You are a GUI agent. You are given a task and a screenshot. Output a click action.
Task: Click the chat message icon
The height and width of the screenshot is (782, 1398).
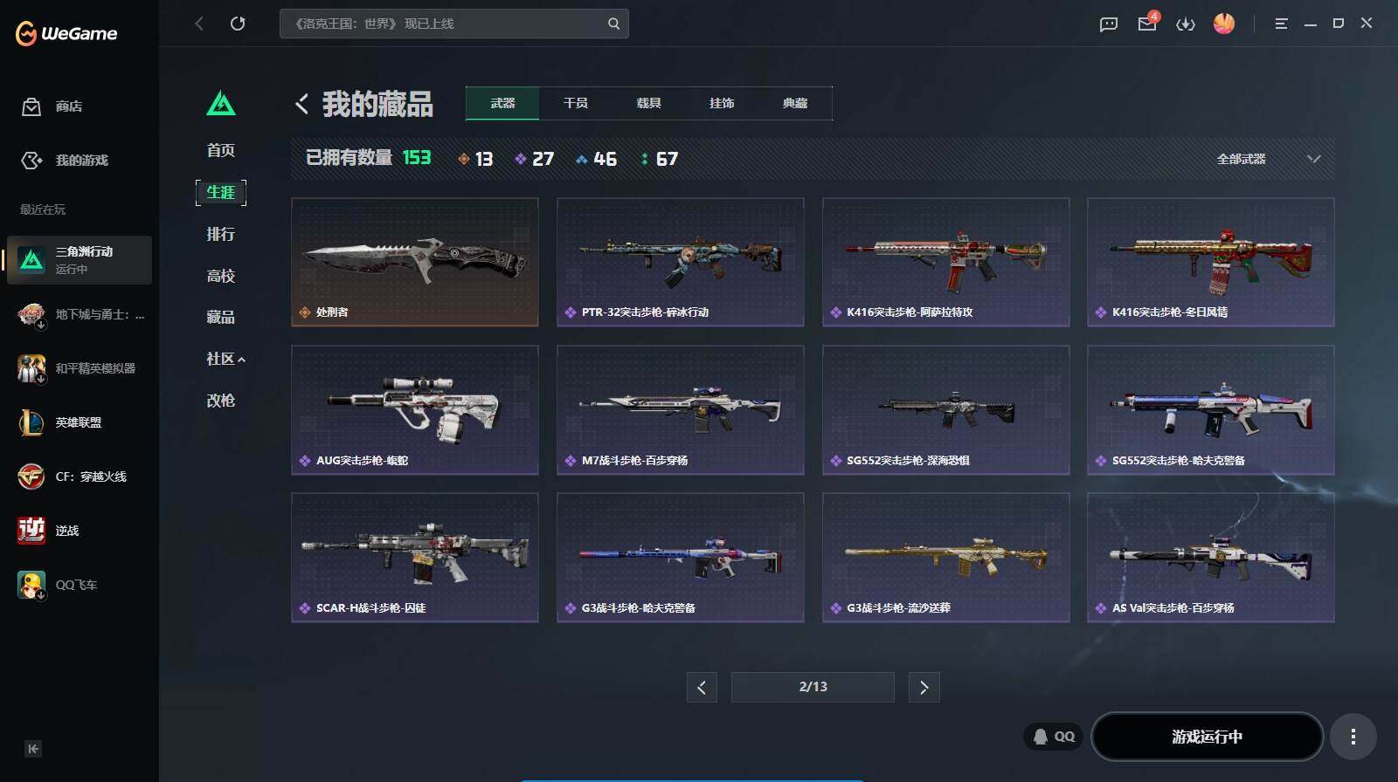[1109, 24]
